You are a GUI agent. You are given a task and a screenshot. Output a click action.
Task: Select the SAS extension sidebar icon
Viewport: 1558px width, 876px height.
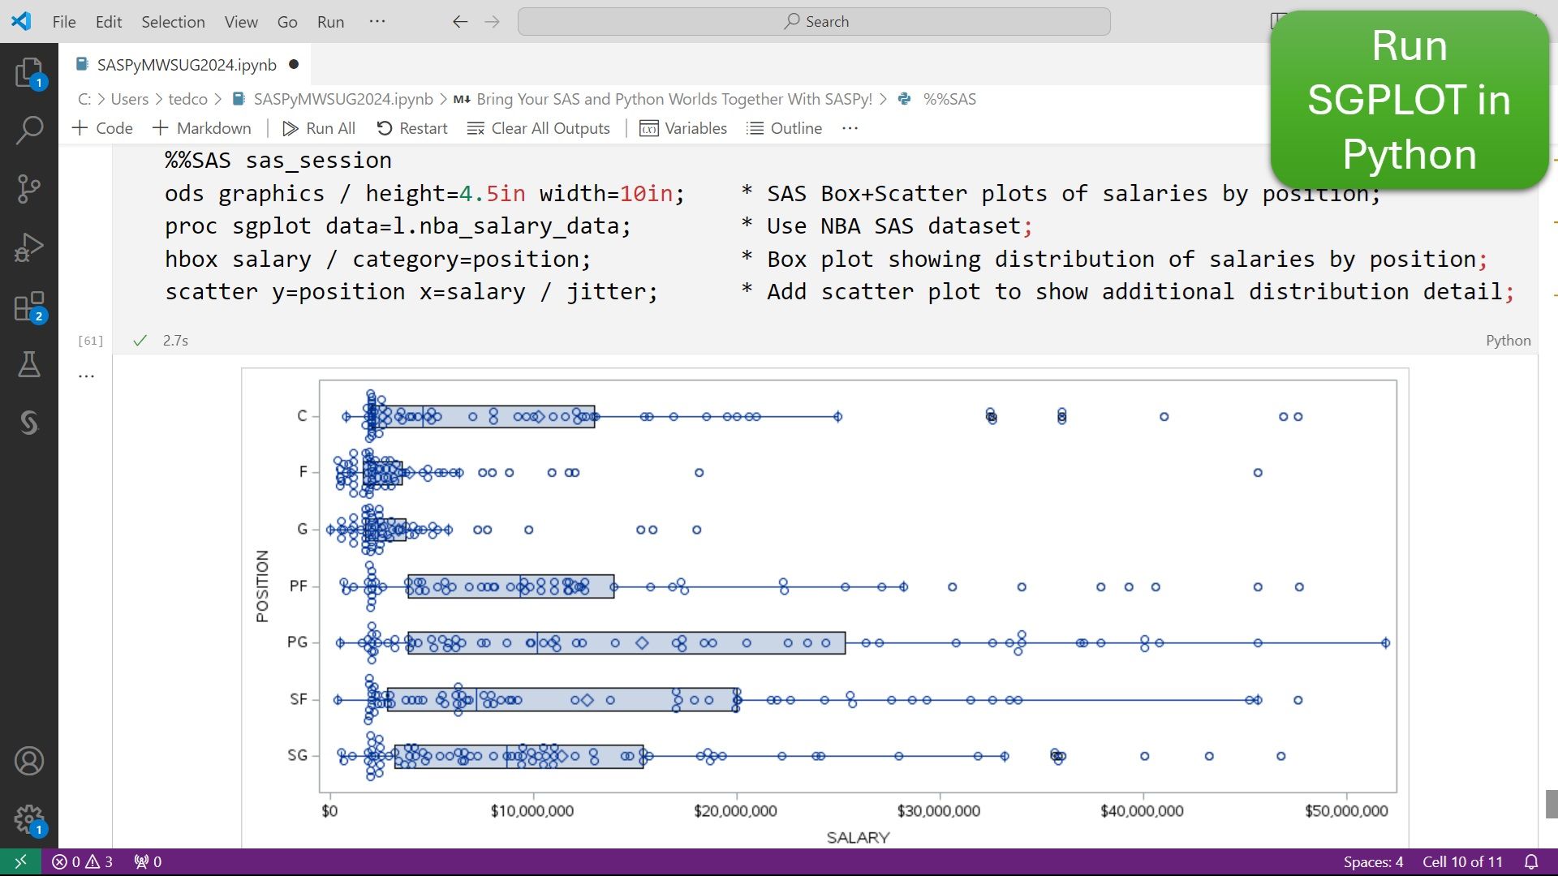(29, 423)
